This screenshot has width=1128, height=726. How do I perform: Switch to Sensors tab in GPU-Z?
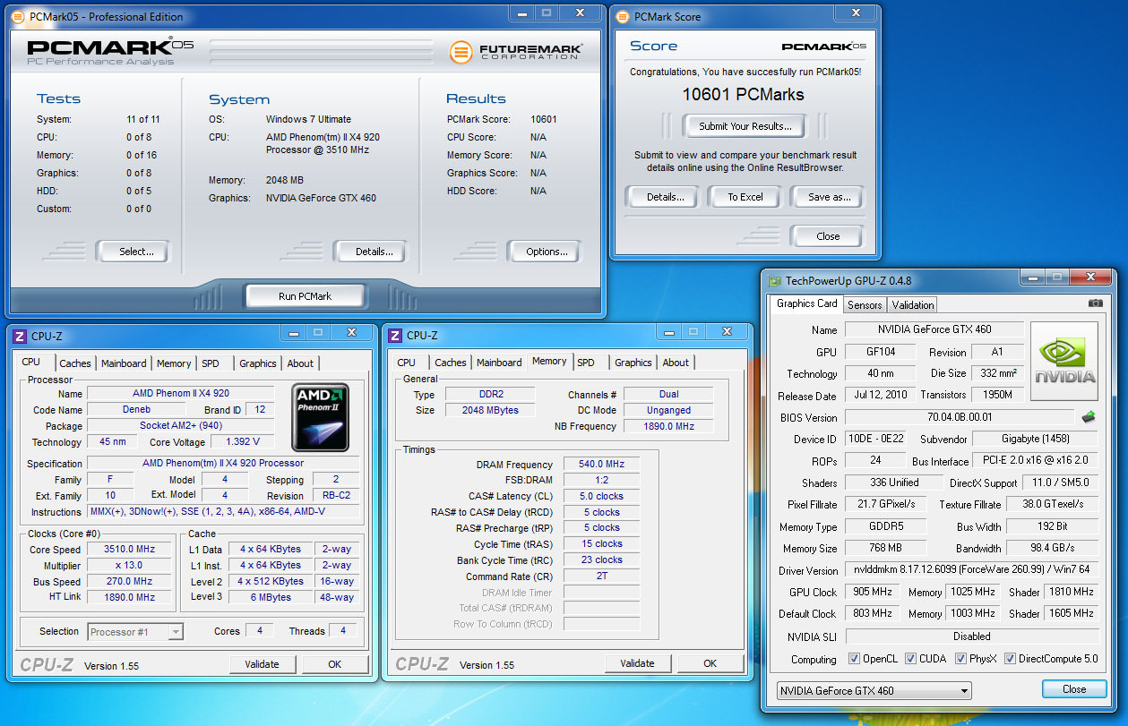pos(865,304)
